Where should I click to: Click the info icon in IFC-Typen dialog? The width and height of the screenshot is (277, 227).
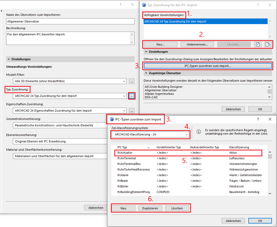tap(199, 132)
